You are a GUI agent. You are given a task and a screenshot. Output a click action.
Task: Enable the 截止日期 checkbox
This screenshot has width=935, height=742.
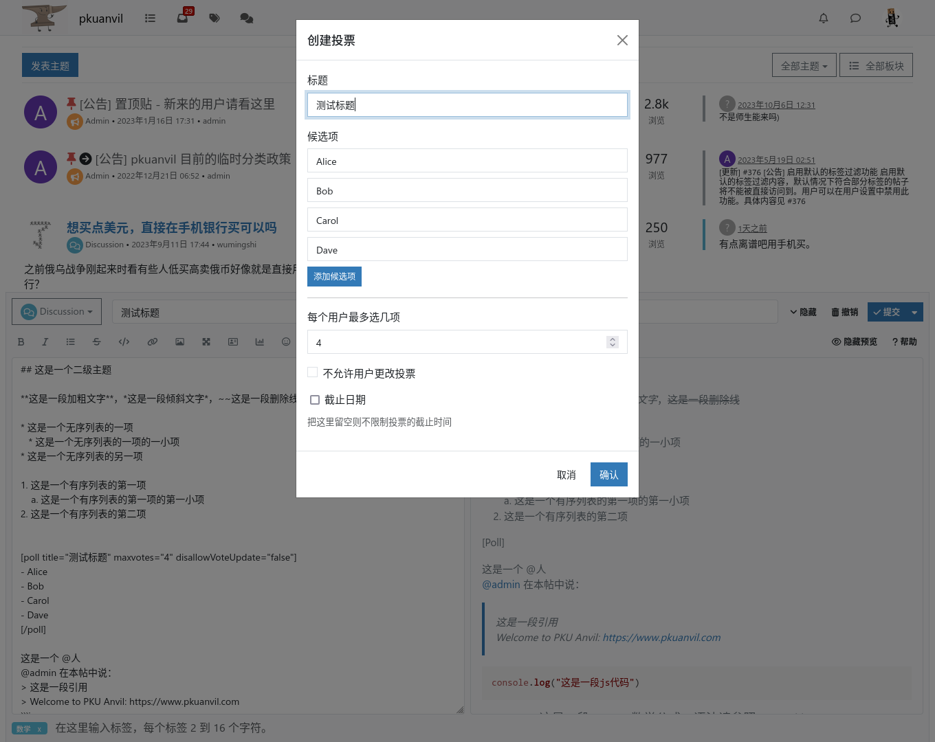[x=315, y=400]
